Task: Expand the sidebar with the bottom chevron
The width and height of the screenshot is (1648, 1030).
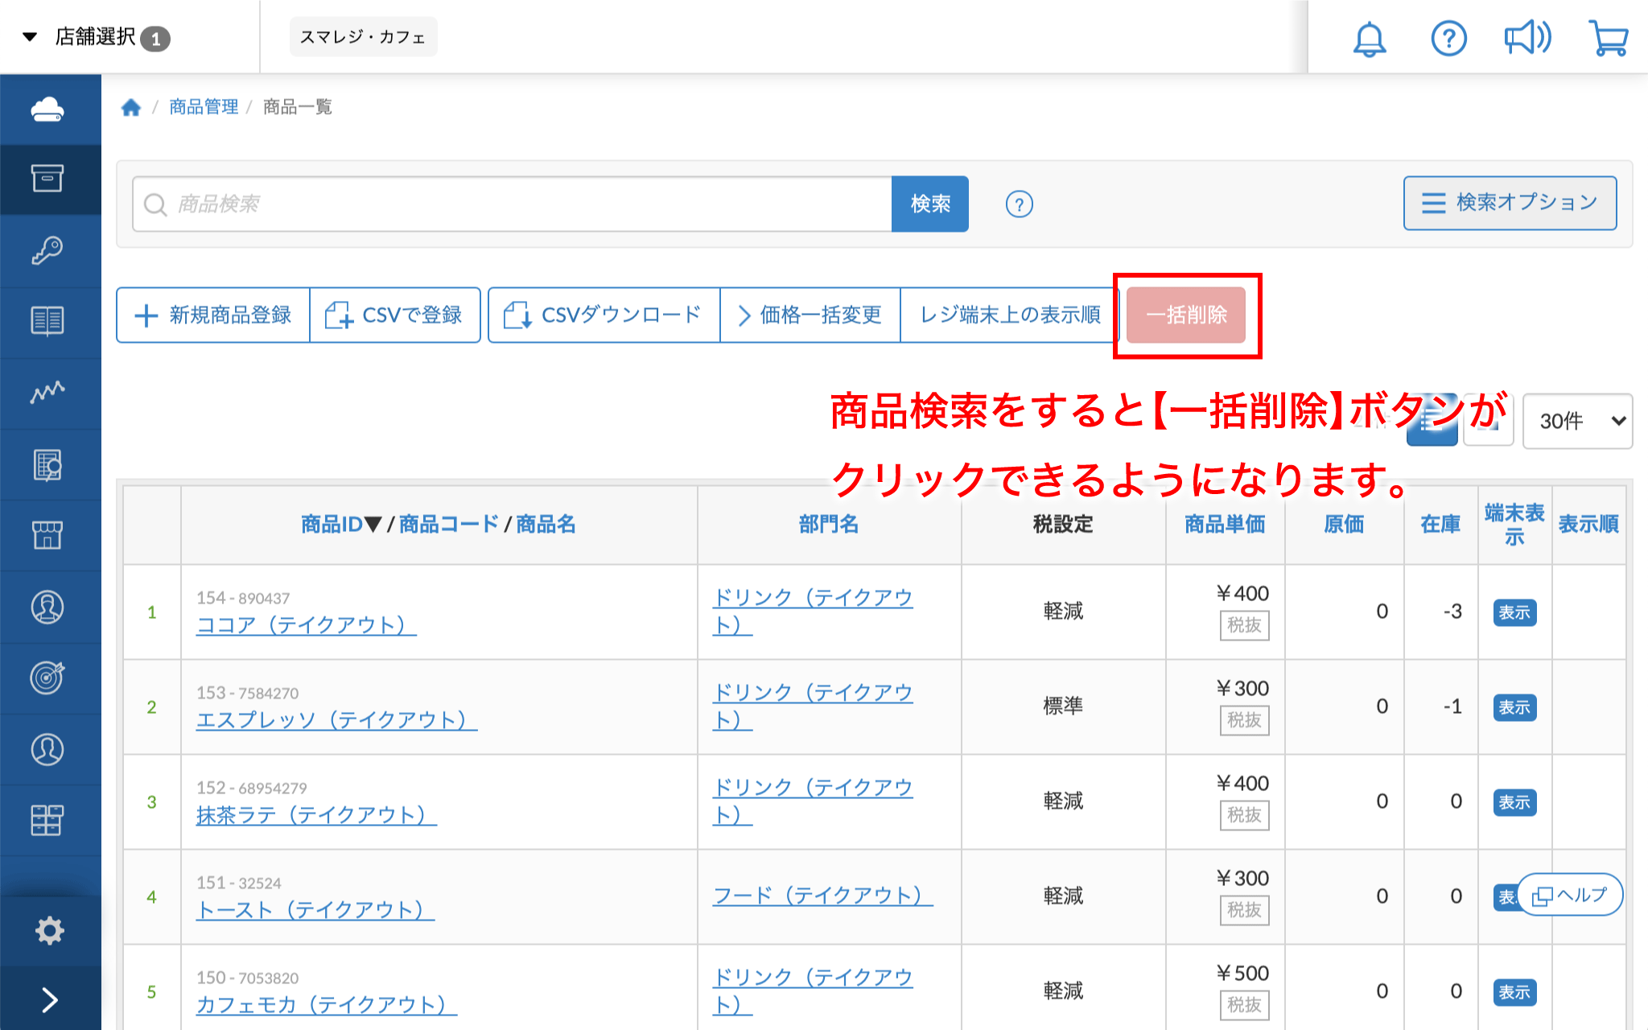Action: 50,999
